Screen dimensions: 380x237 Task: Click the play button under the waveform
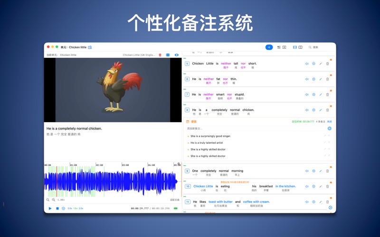click(x=50, y=208)
